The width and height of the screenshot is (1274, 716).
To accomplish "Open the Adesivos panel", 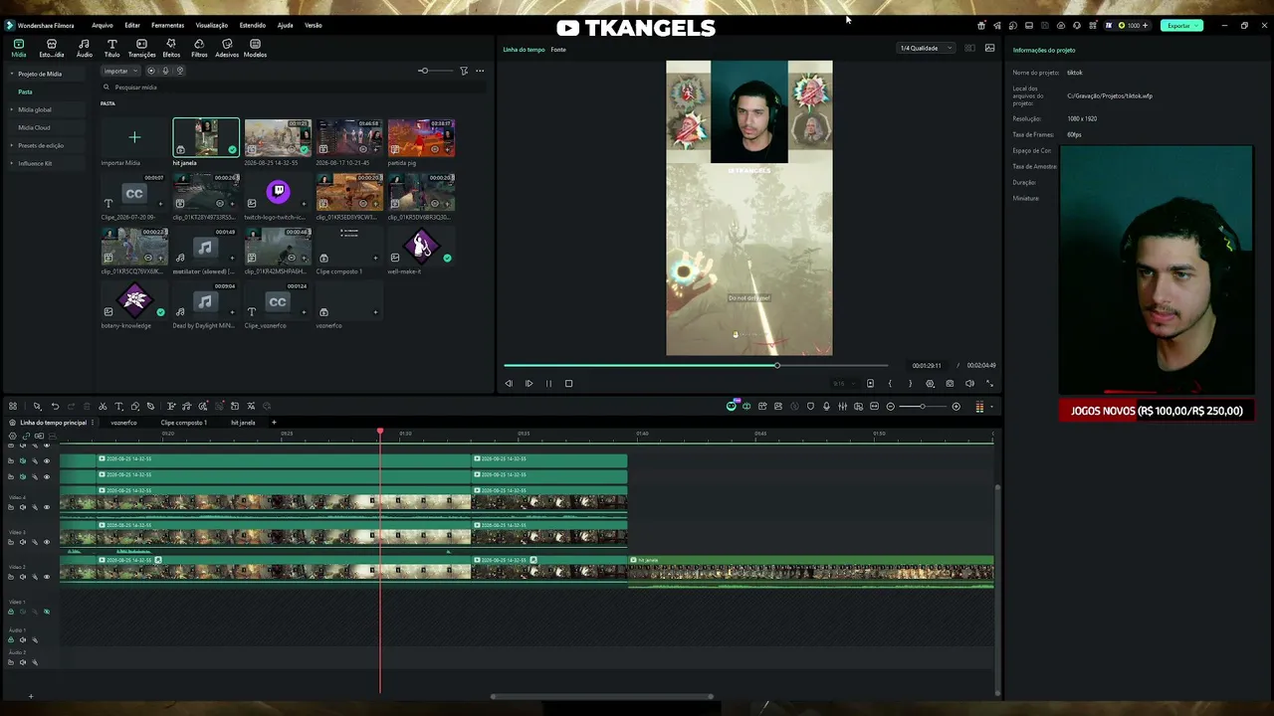I will pyautogui.click(x=227, y=48).
